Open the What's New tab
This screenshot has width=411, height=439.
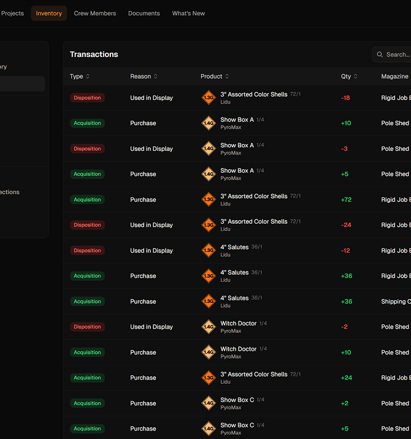pyautogui.click(x=188, y=13)
